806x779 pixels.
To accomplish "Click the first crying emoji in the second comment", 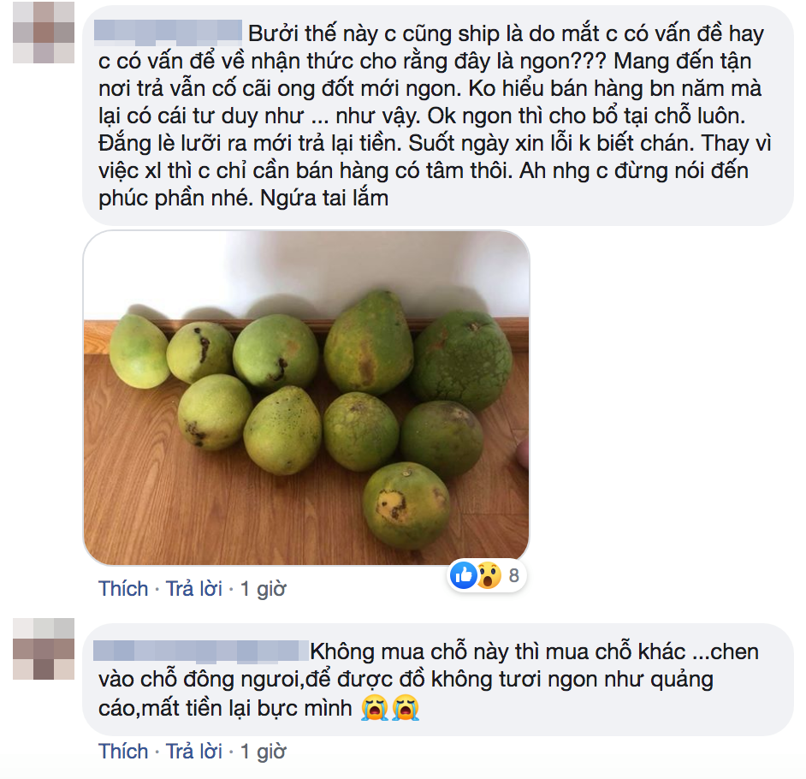I will pos(374,708).
